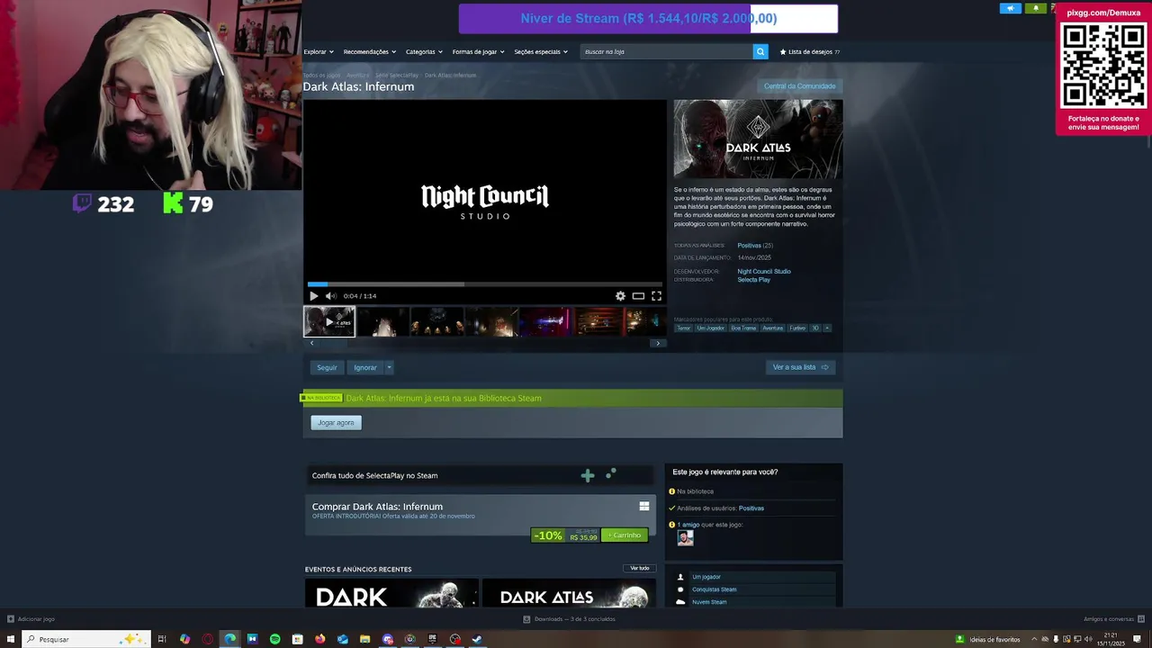1152x648 pixels.
Task: Select the blue-lit screenshot thumbnail
Action: tap(544, 321)
